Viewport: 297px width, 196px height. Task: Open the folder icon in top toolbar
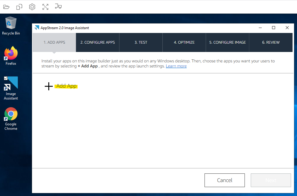pyautogui.click(x=6, y=7)
